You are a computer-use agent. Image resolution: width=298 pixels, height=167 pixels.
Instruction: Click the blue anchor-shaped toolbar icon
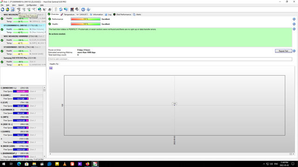pyautogui.click(x=88, y=9)
